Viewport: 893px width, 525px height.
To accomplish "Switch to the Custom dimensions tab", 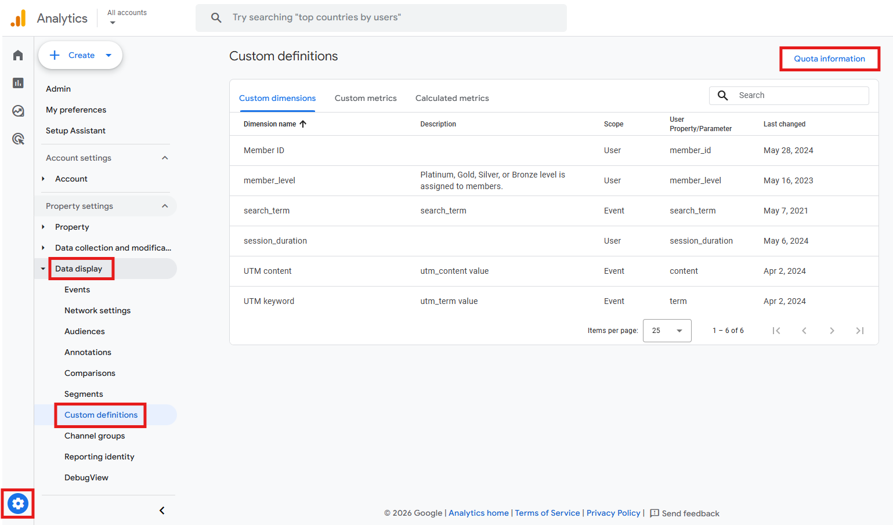I will (x=277, y=98).
